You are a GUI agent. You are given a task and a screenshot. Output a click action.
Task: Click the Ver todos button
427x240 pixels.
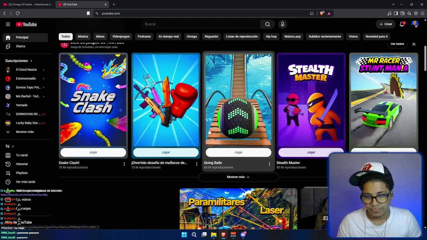pos(397,44)
